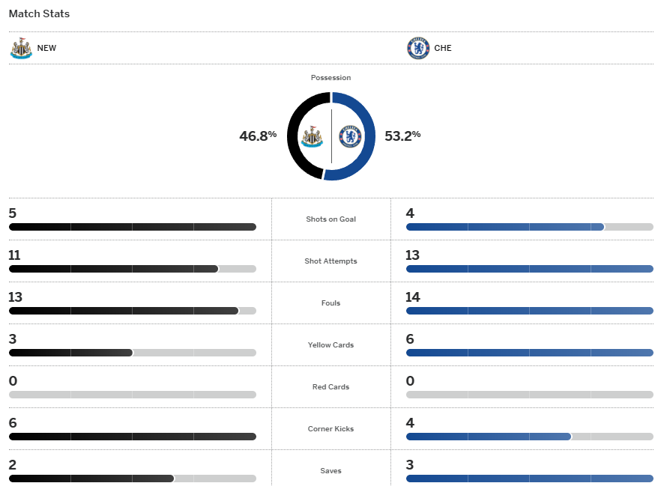Click the Red Cards stat label

[330, 387]
